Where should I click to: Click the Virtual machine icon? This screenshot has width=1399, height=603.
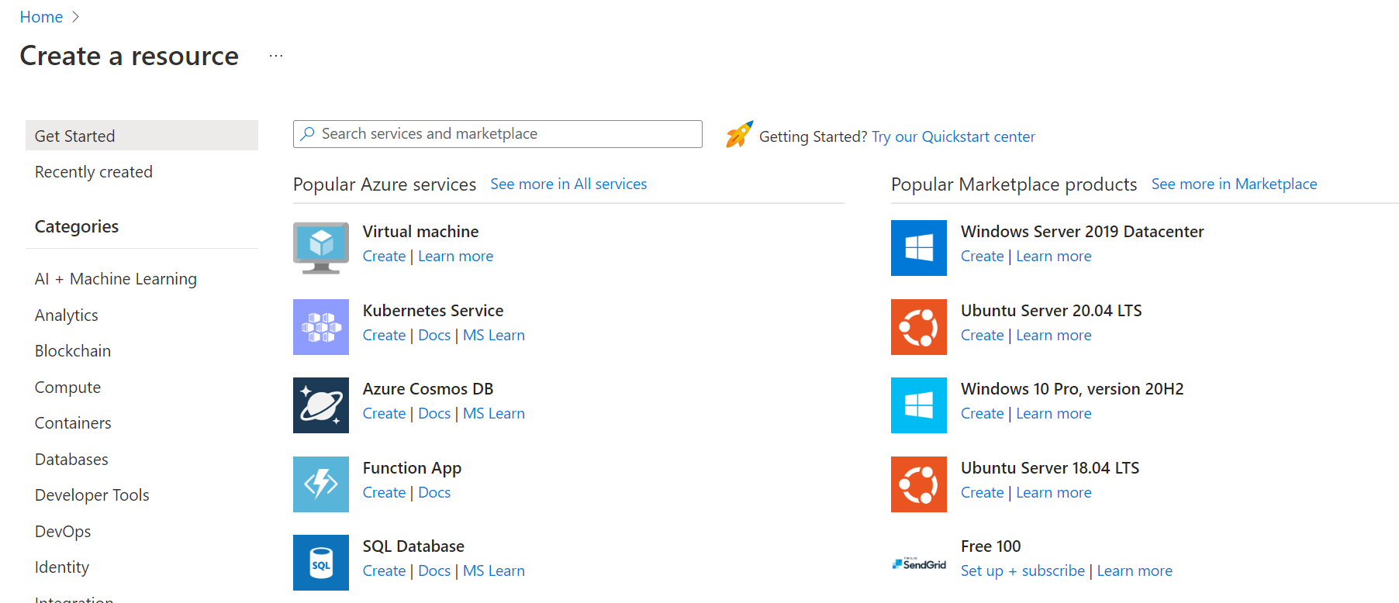click(321, 248)
